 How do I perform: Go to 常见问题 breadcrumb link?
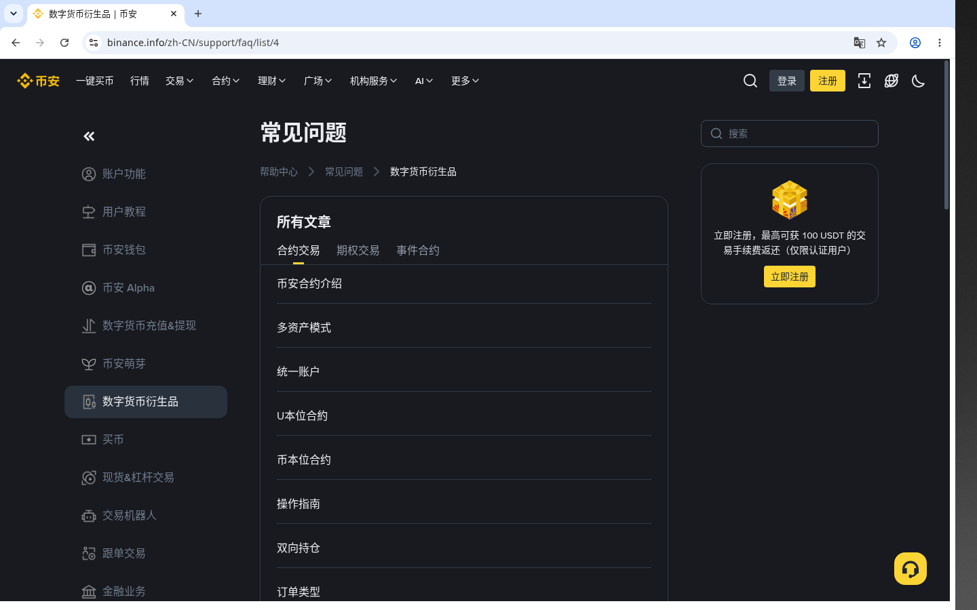tap(344, 172)
